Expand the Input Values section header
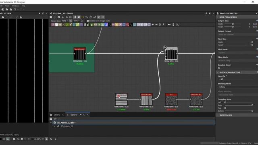 226,115
